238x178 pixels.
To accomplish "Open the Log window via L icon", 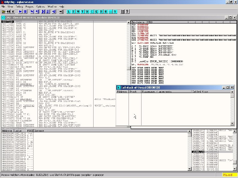I will click(x=69, y=11).
